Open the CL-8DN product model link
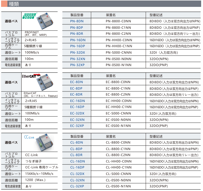This screenshot has width=203, height=191. tap(76, 143)
